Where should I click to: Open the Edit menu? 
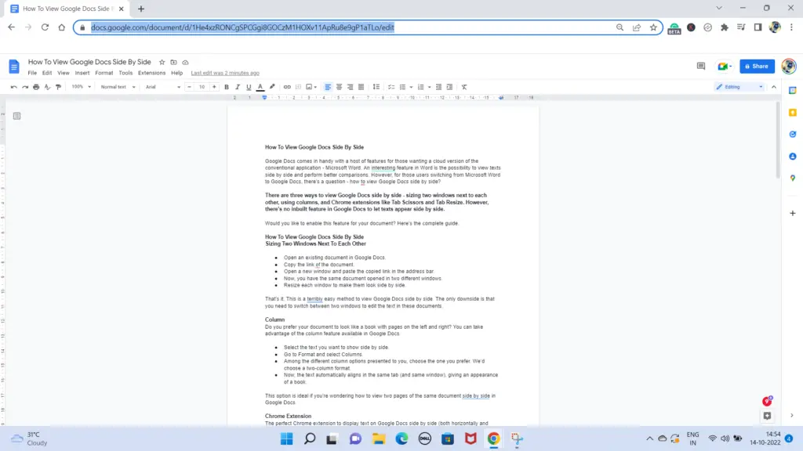pyautogui.click(x=47, y=73)
